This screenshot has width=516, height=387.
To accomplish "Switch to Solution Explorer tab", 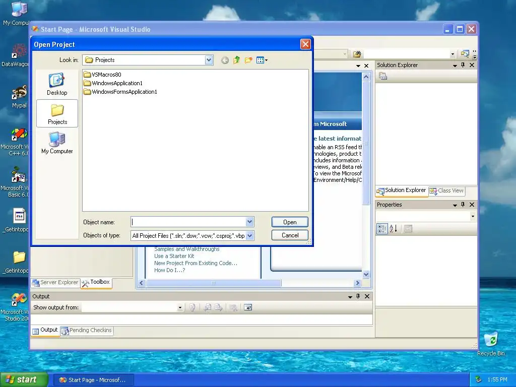I will click(402, 190).
